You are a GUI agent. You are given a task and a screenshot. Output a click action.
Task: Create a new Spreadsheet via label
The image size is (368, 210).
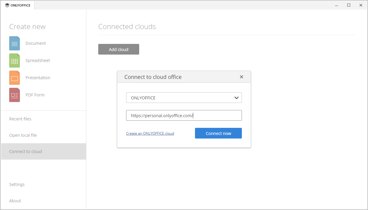click(38, 61)
